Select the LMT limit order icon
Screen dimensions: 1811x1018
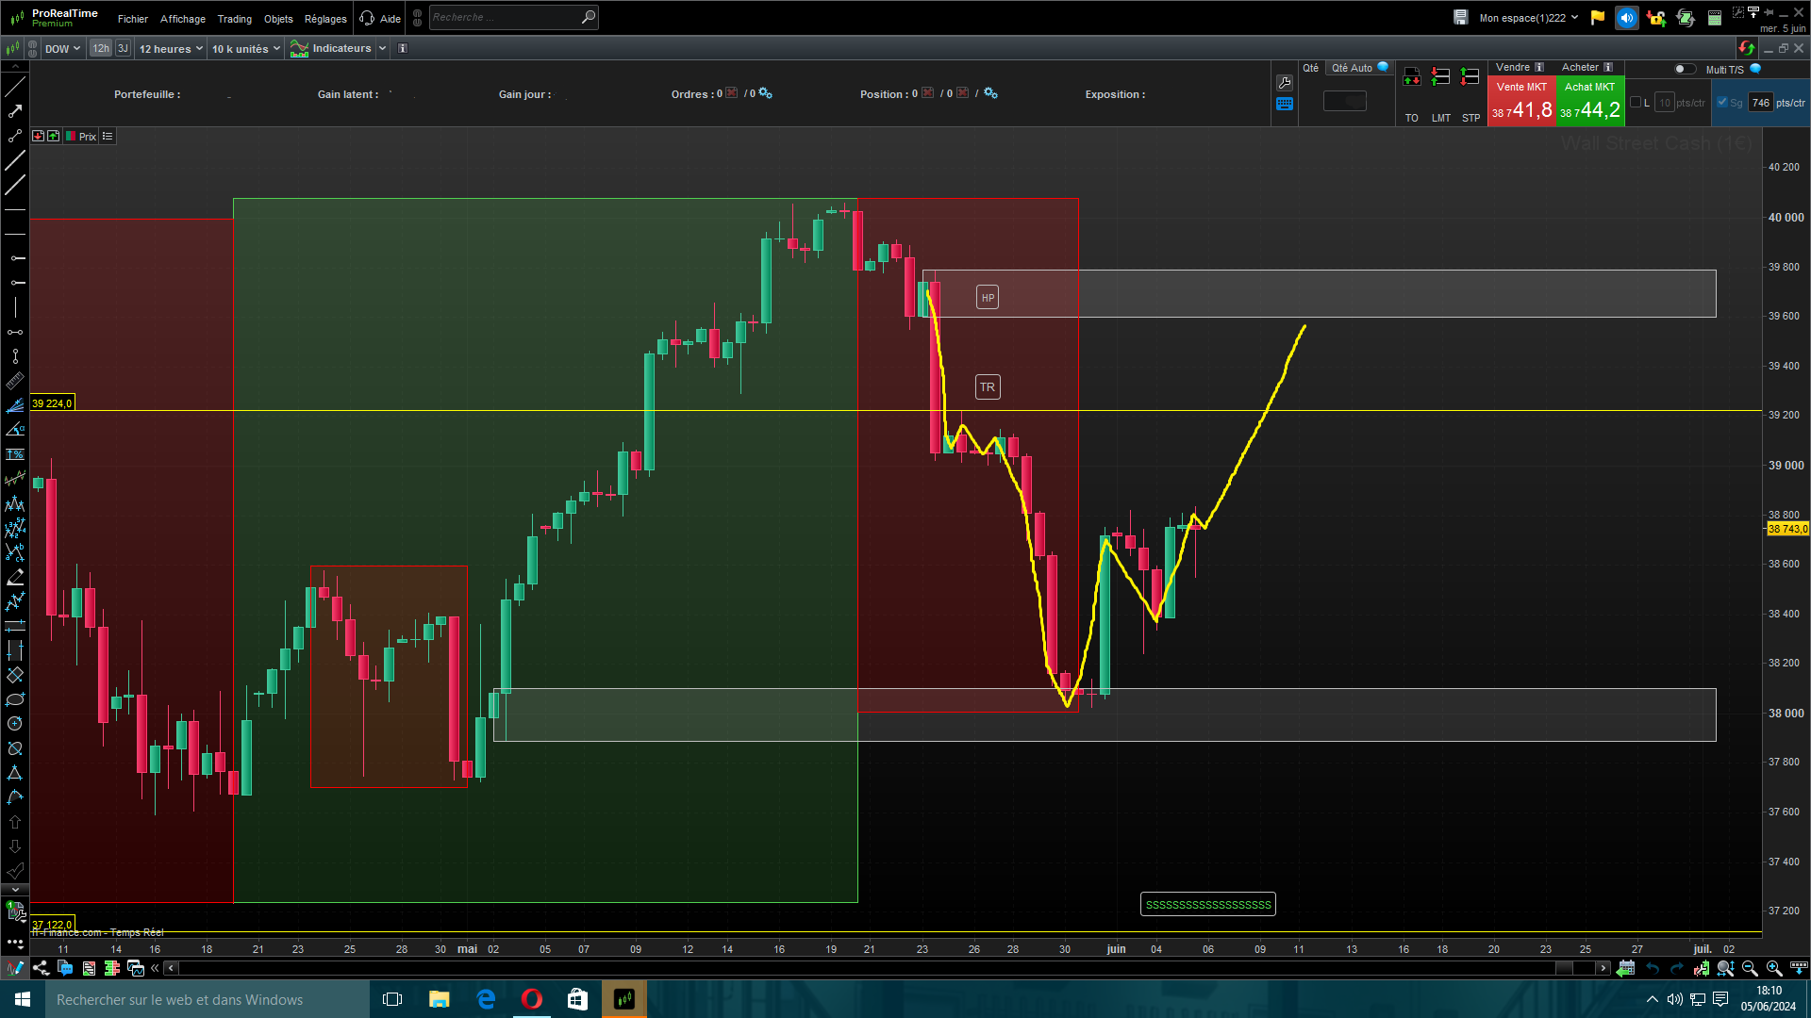(x=1440, y=77)
